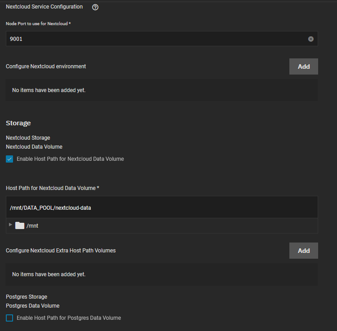The width and height of the screenshot is (337, 331).
Task: Click the Postgres Storage label
Action: pos(27,297)
